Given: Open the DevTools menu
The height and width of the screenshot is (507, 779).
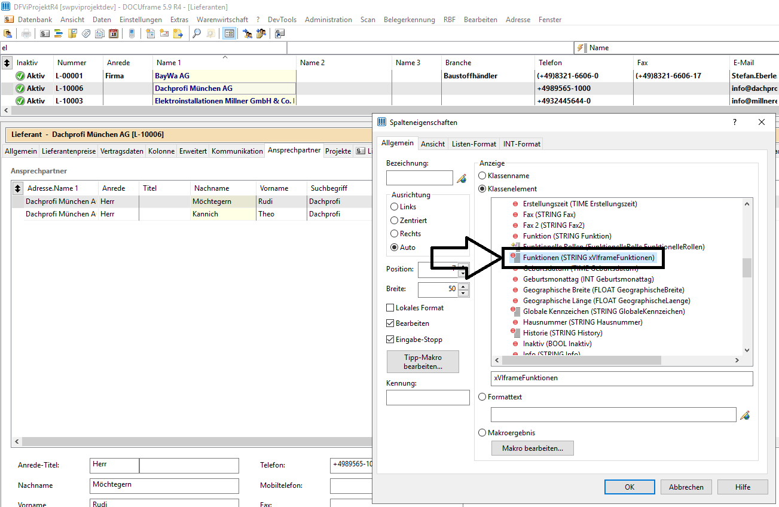Looking at the screenshot, I should click(282, 20).
